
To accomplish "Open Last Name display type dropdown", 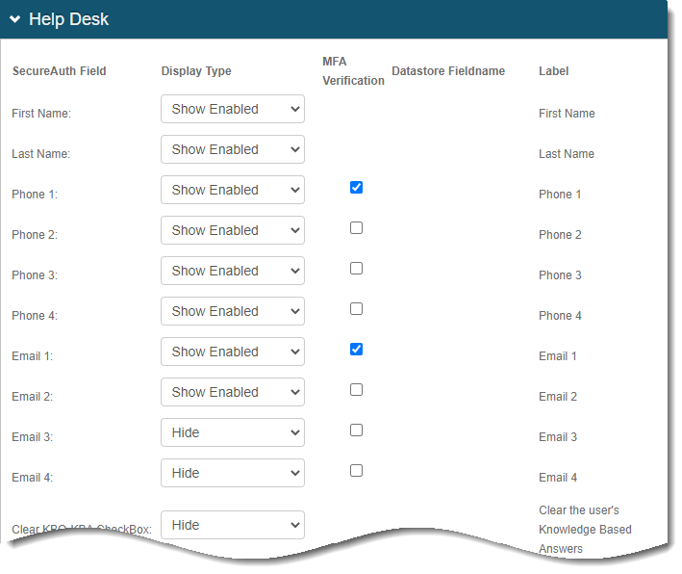I will coord(232,150).
